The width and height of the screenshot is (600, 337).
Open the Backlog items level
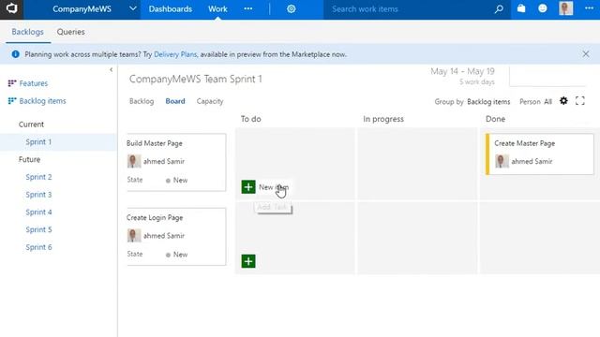[x=42, y=101]
